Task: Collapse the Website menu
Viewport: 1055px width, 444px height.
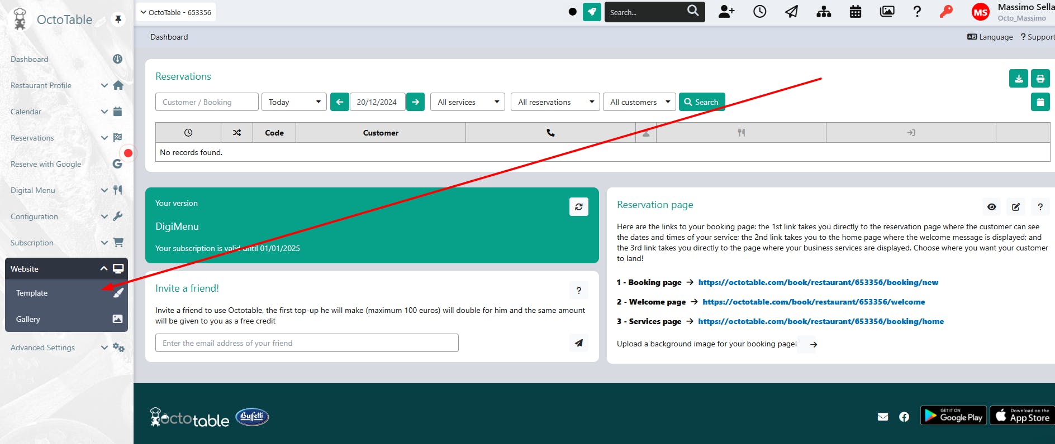Action: 66,269
